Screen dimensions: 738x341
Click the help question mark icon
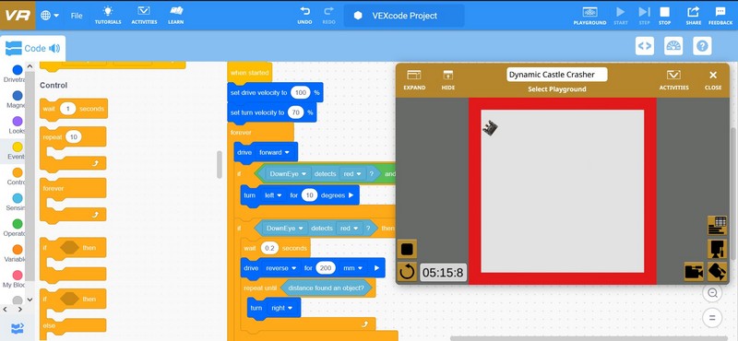[702, 46]
